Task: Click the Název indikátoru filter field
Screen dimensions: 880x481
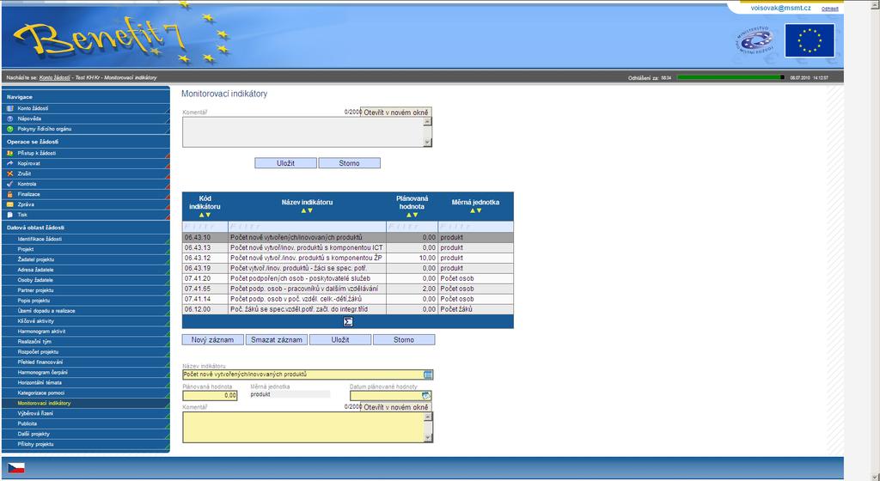Action: tap(307, 227)
